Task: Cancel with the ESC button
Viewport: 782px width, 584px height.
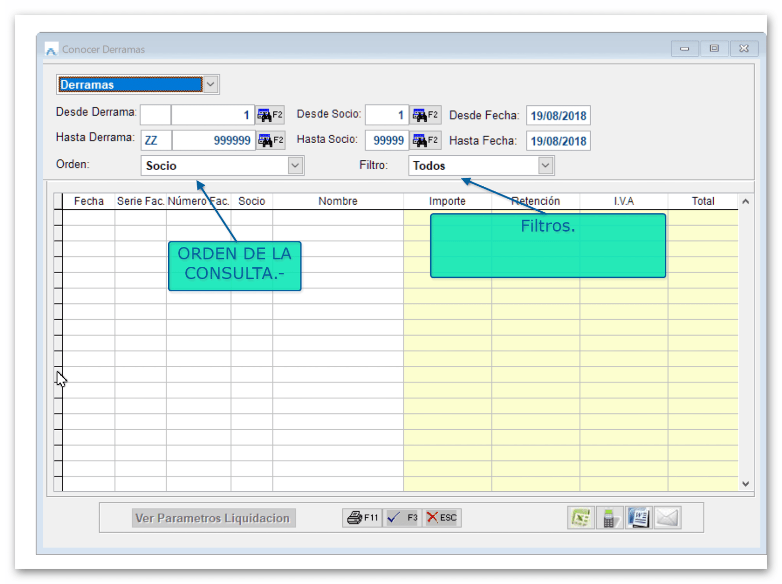Action: pyautogui.click(x=442, y=518)
